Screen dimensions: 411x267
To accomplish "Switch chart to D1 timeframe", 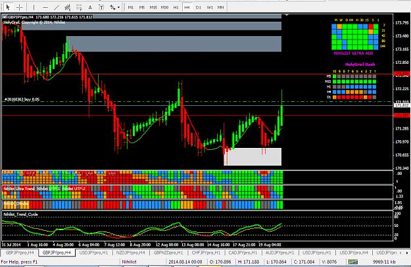I will (x=199, y=7).
